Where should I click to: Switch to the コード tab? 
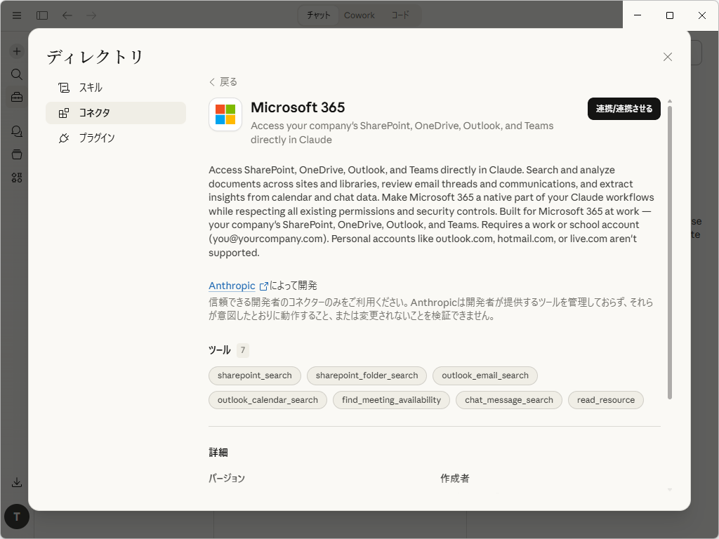pyautogui.click(x=400, y=15)
